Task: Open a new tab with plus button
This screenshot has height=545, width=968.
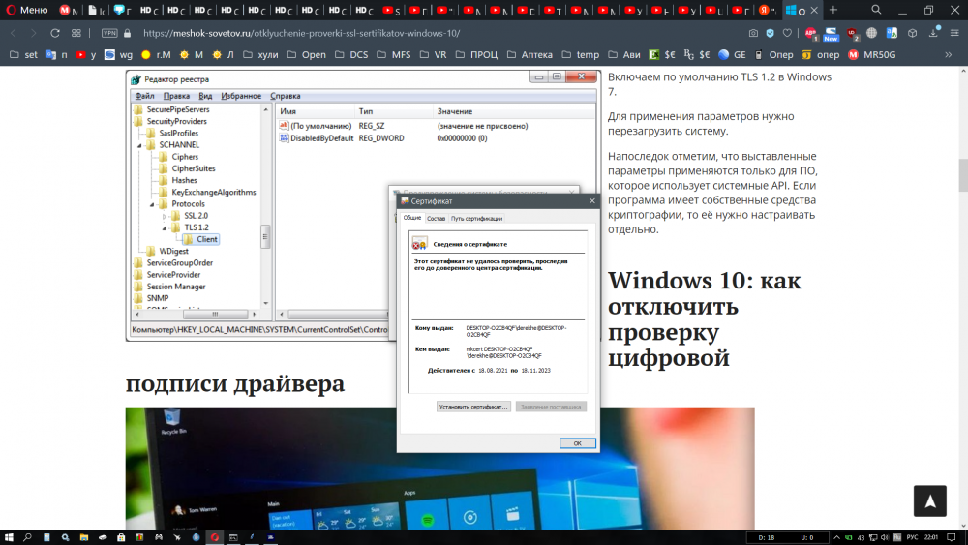Action: tap(832, 10)
